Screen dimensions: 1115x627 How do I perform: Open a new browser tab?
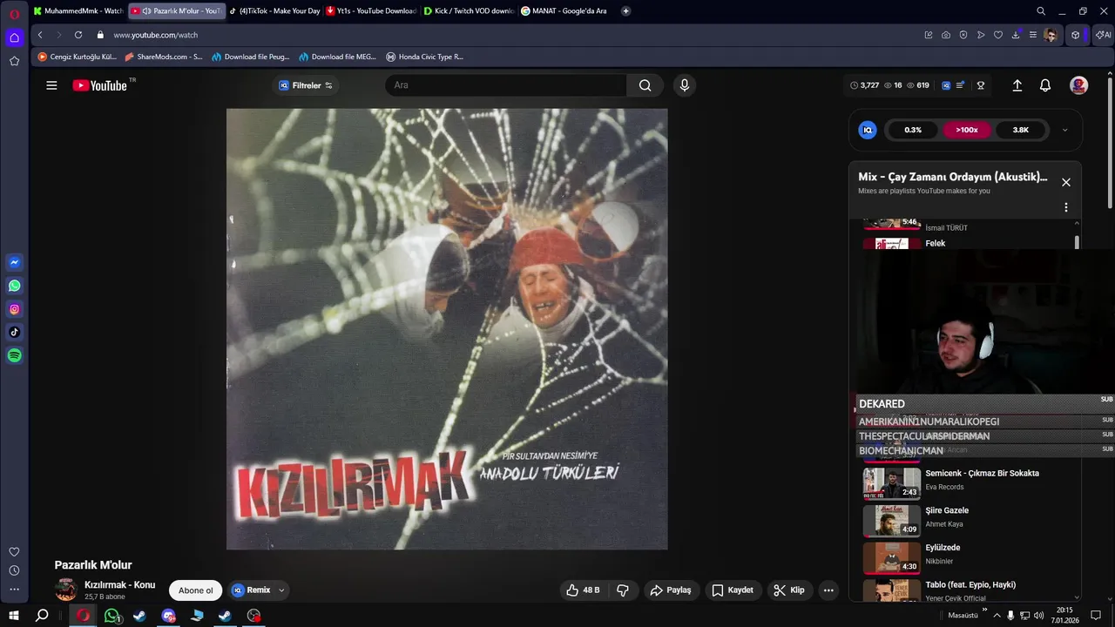[x=625, y=11]
